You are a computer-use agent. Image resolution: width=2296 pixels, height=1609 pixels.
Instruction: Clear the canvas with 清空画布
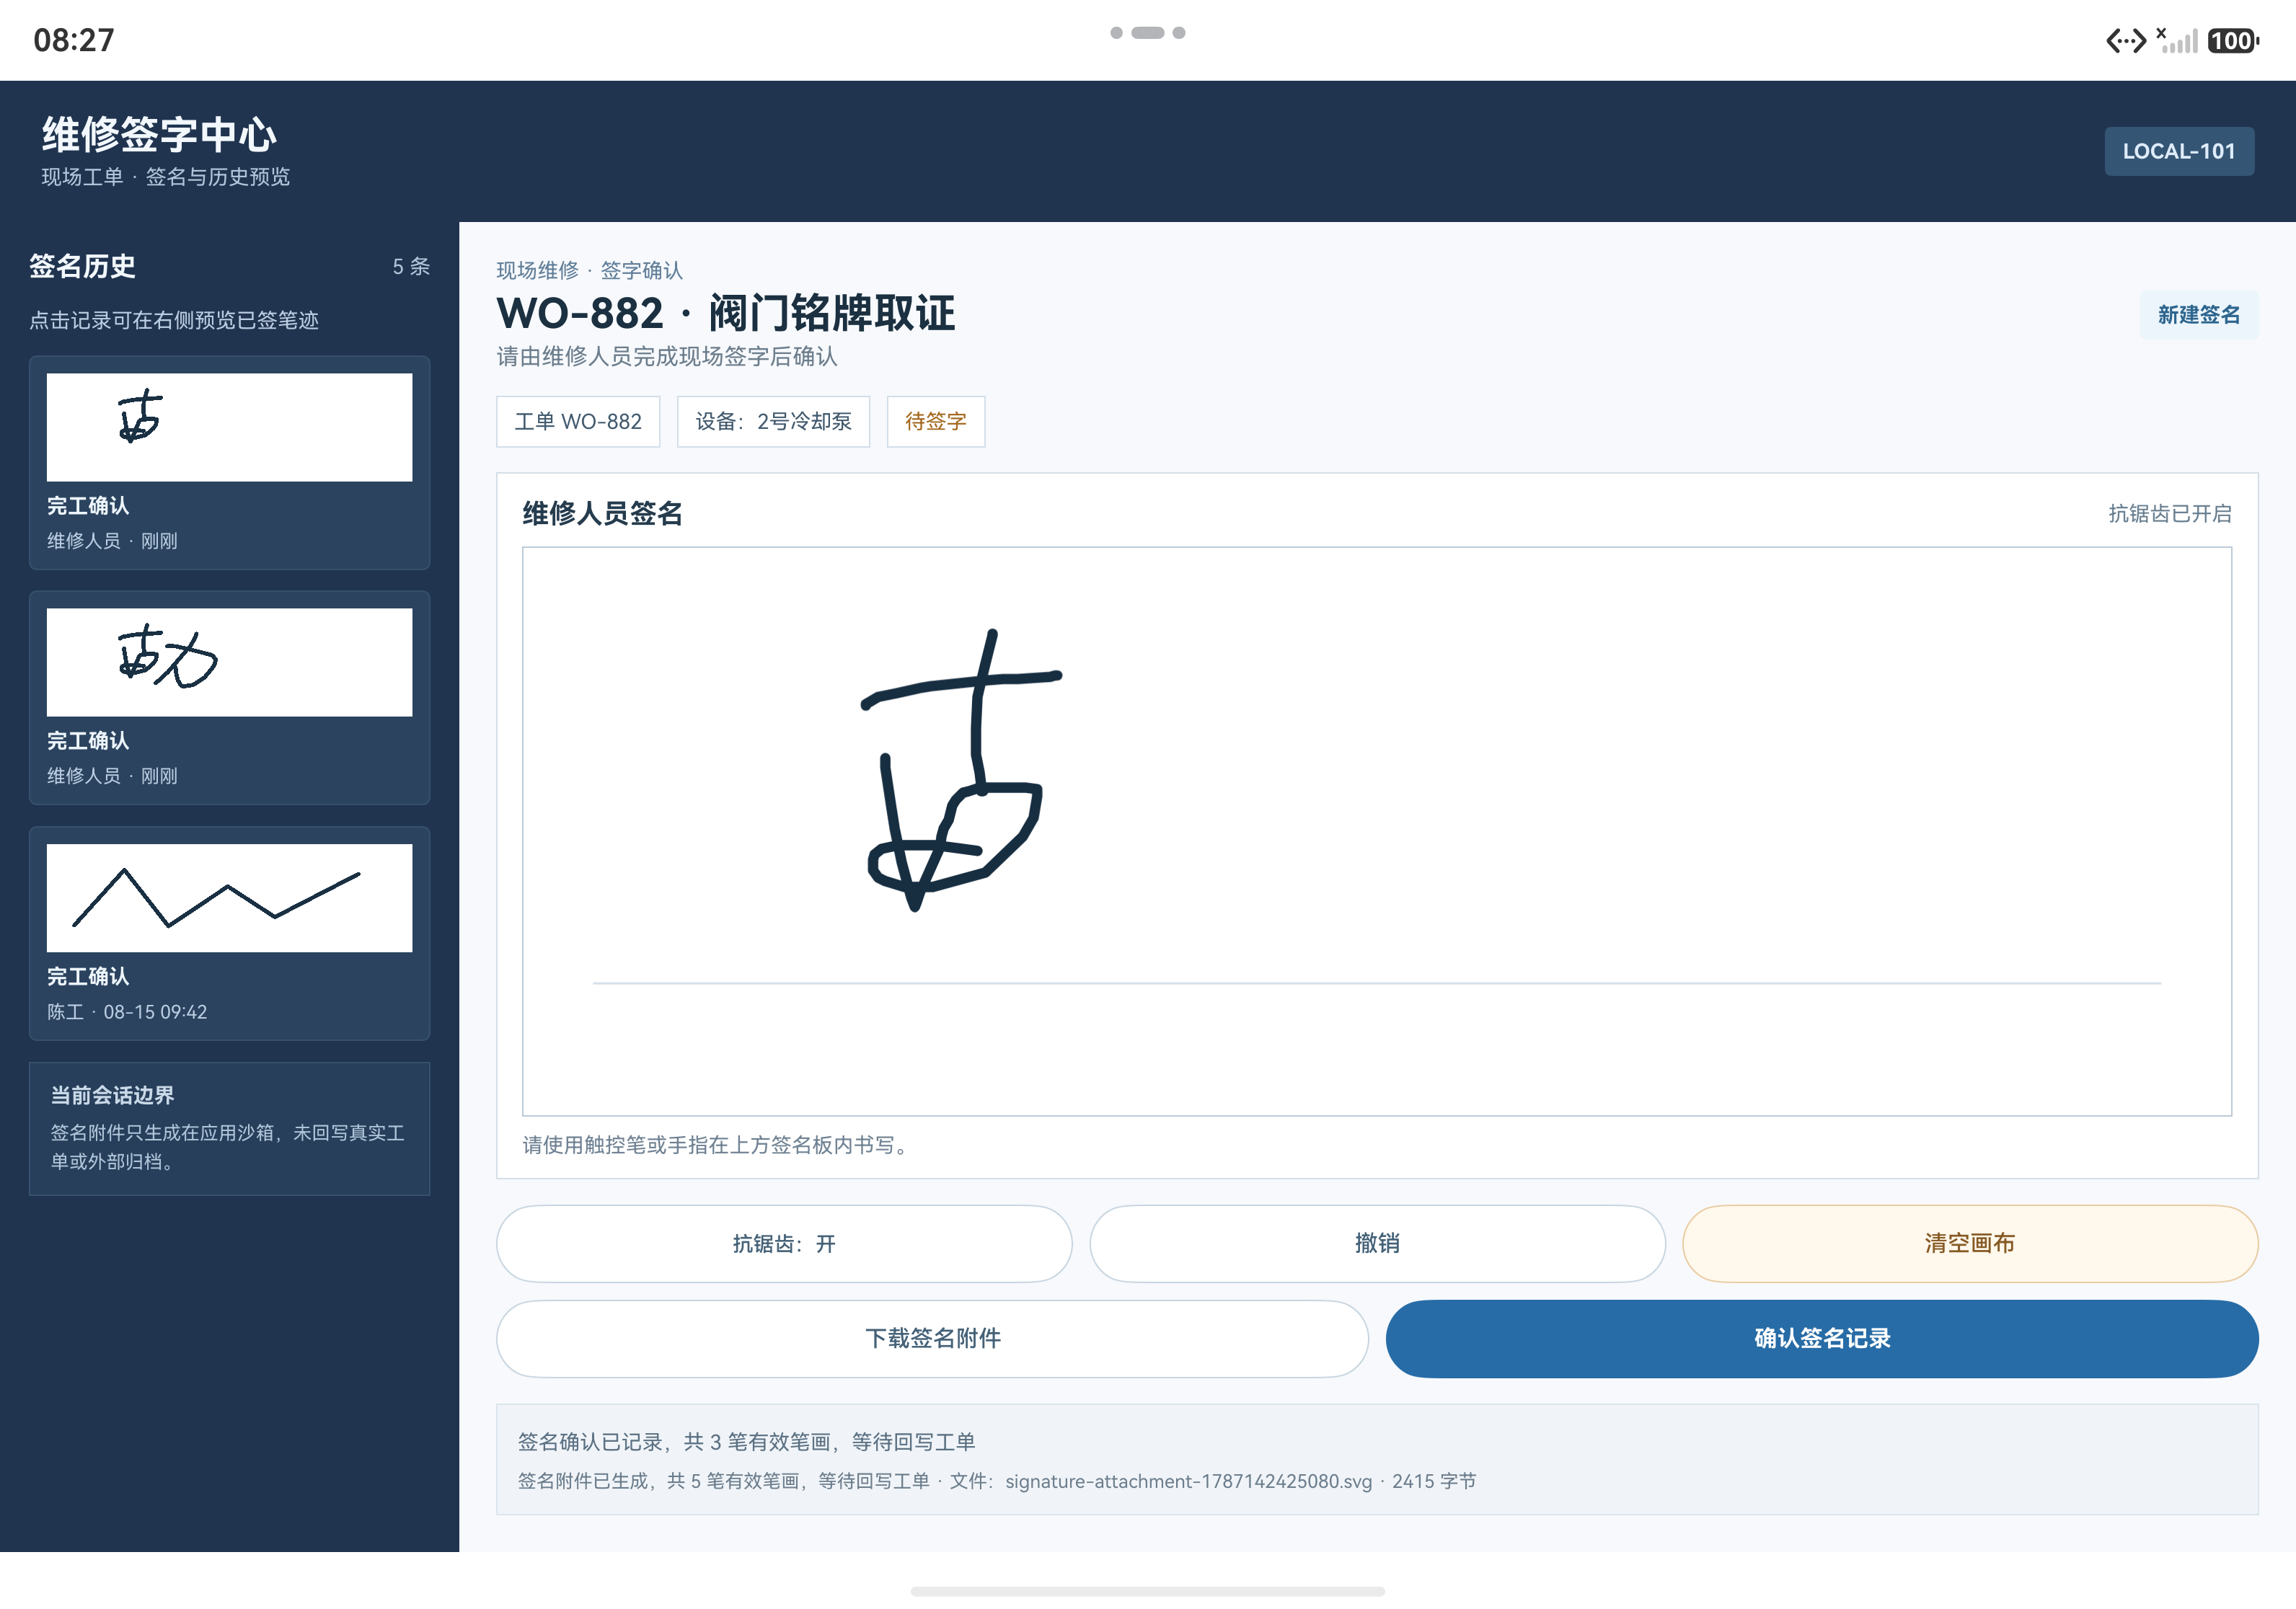(x=1970, y=1244)
